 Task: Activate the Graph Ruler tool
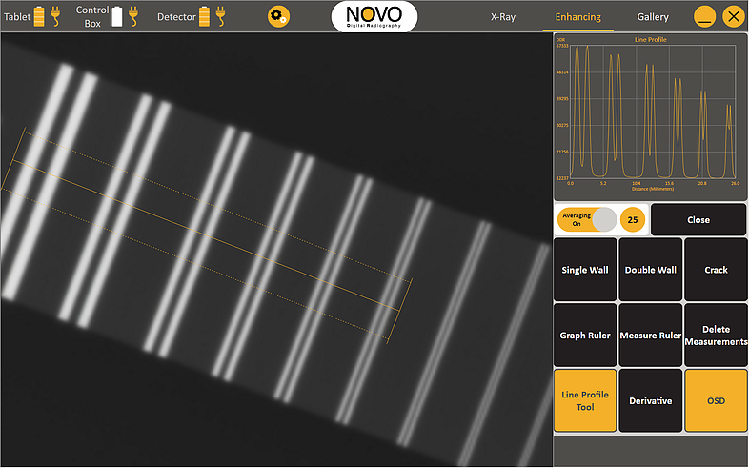coord(585,336)
